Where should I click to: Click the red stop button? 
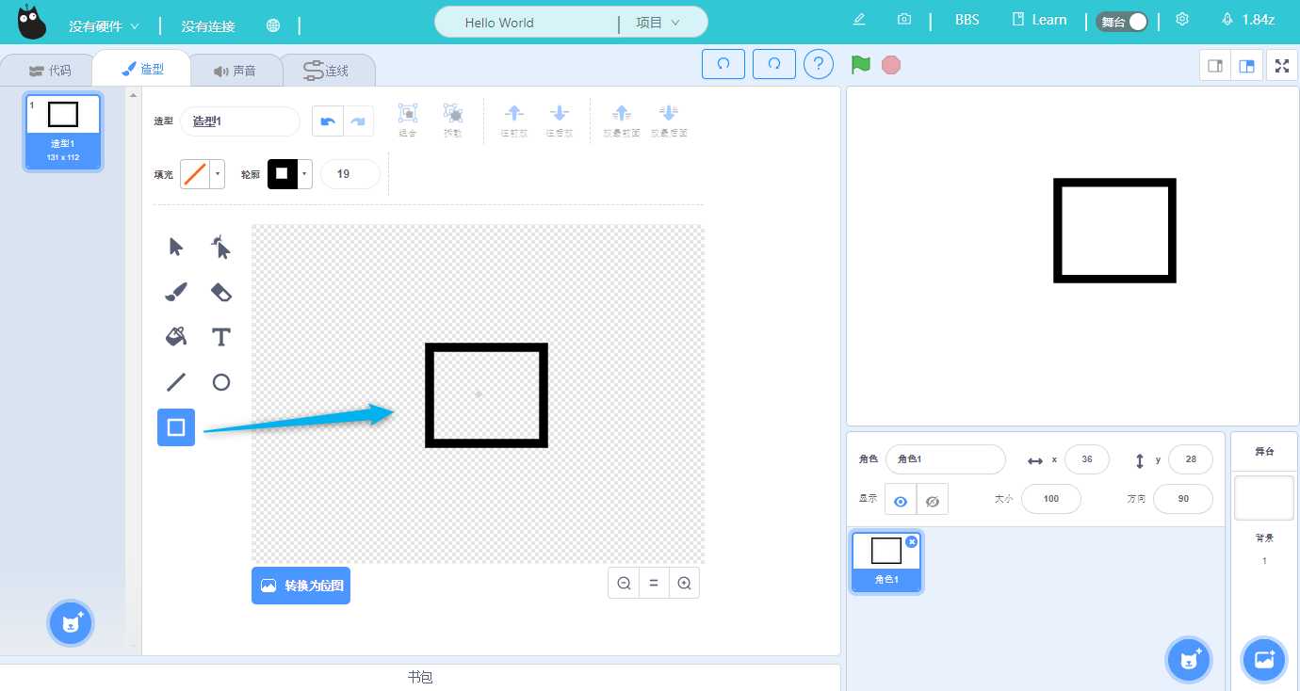pos(891,64)
